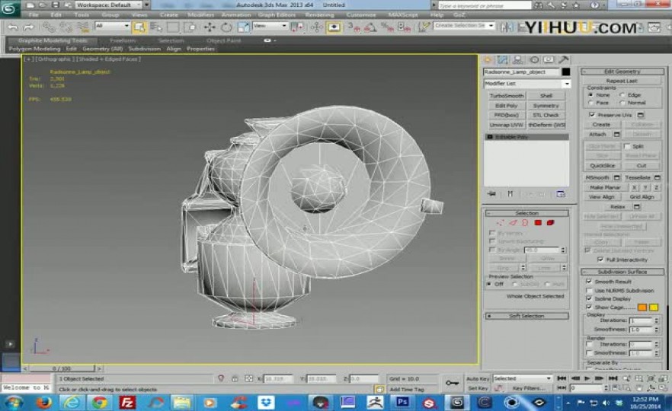Select the Normal constraint radio button
The image size is (672, 411).
[x=622, y=103]
